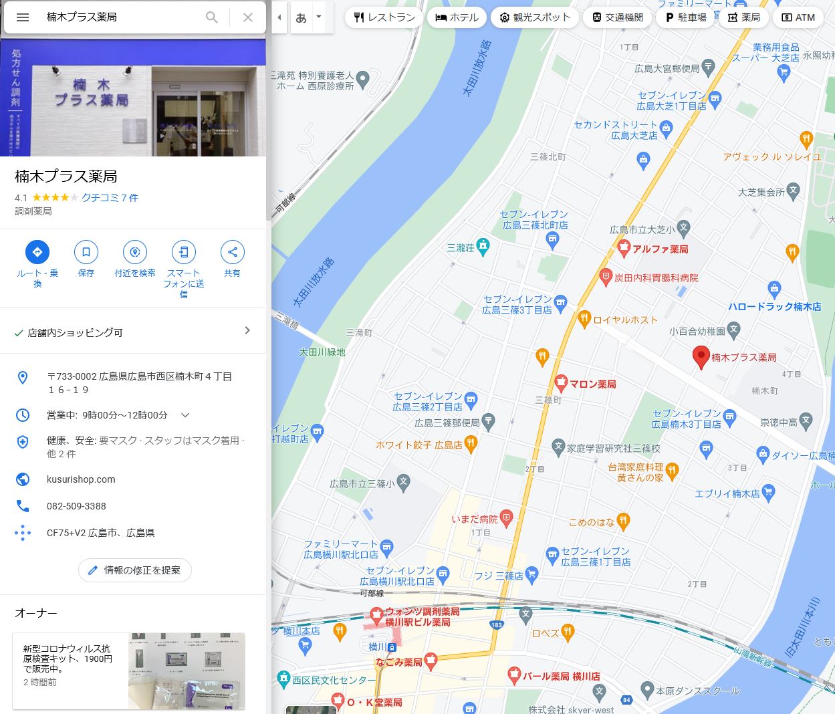
Task: Expand the business hours chevron
Action: pos(185,415)
